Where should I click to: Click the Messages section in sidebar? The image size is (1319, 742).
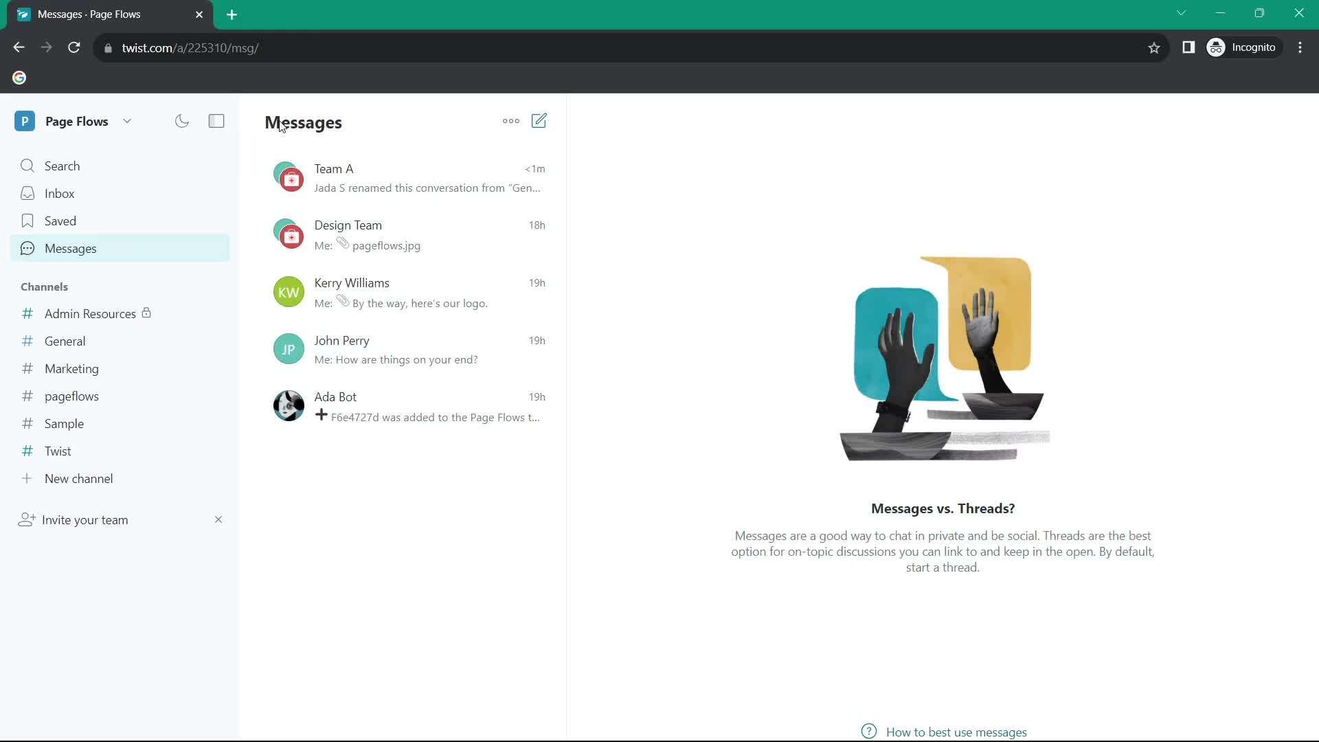[71, 248]
